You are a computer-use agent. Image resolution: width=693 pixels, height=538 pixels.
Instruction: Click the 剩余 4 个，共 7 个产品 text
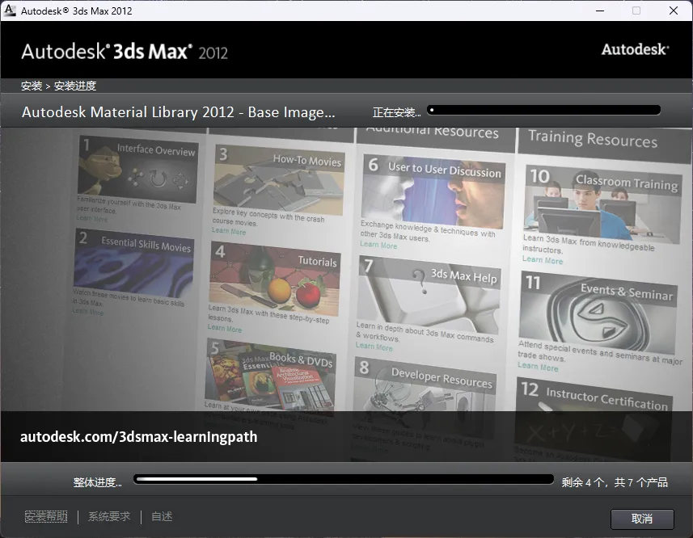615,482
